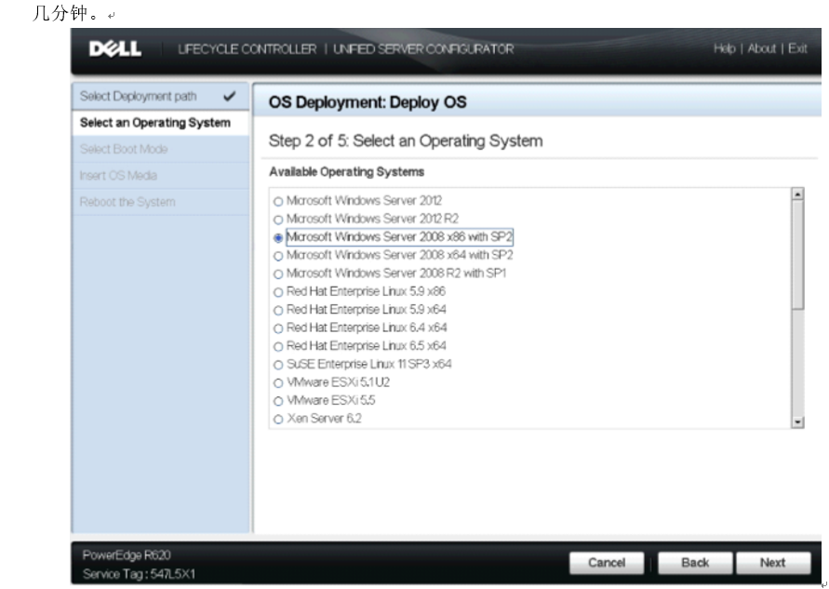Click OS Deployment: Deploy OS title
Viewport: 829px width, 589px height.
pos(368,102)
